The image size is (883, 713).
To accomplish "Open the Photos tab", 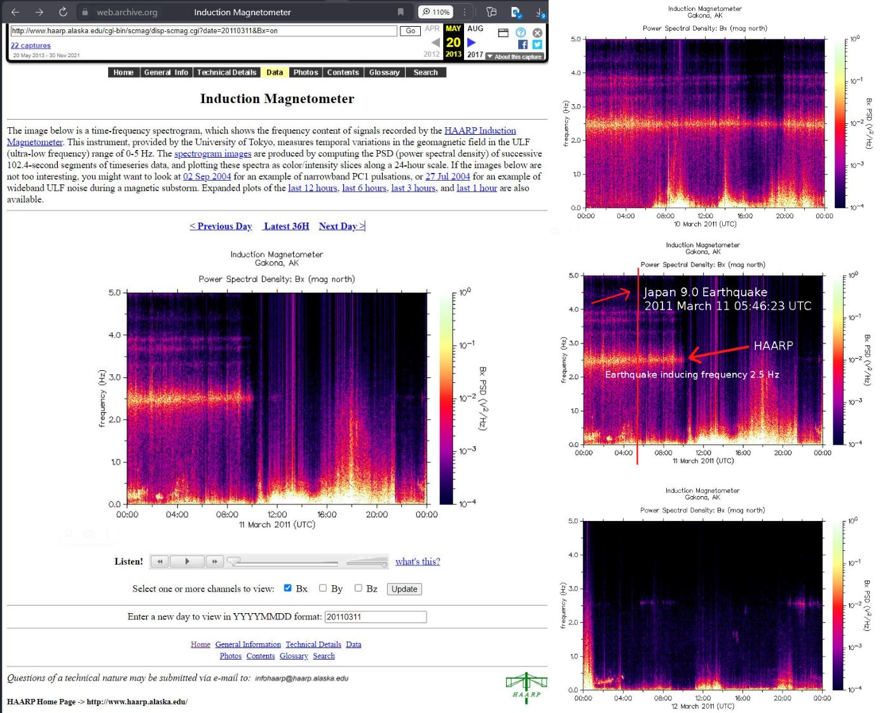I will click(x=306, y=73).
